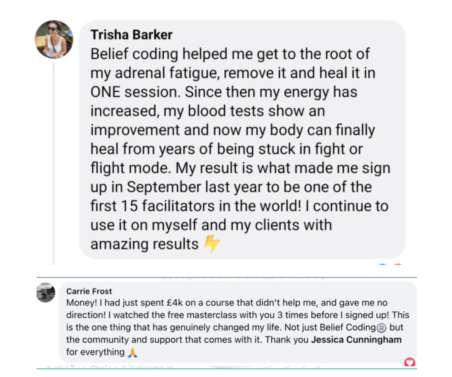This screenshot has width=452, height=377.
Task: Click the teal divider line above Carrie's comment
Action: (227, 277)
